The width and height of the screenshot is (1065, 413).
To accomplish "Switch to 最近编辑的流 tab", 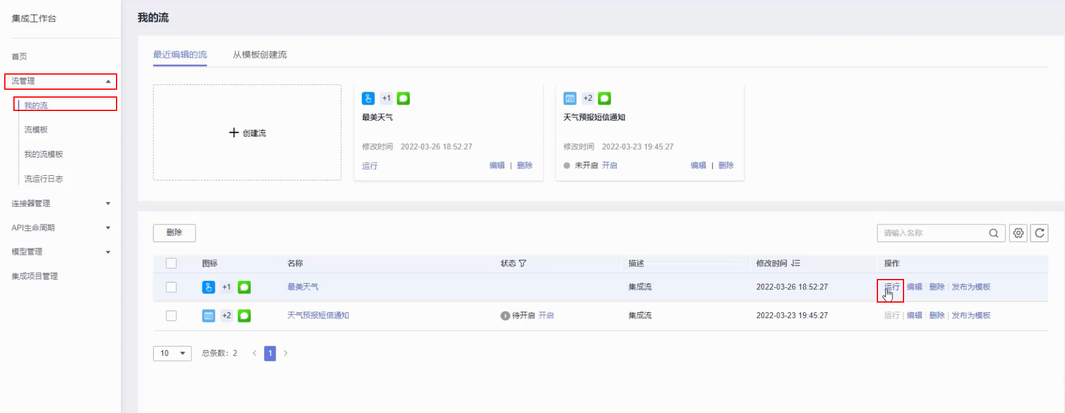I will (180, 55).
